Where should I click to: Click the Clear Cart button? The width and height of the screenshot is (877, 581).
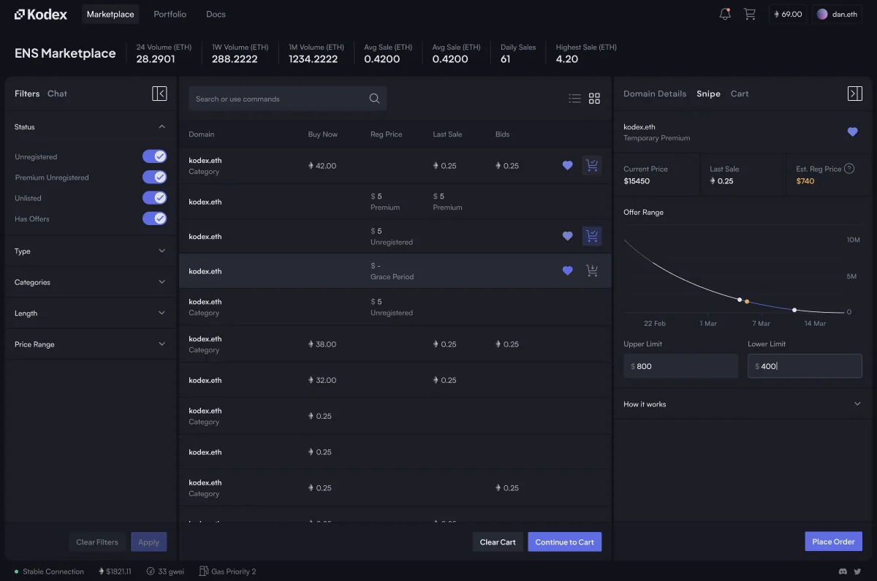tap(498, 542)
